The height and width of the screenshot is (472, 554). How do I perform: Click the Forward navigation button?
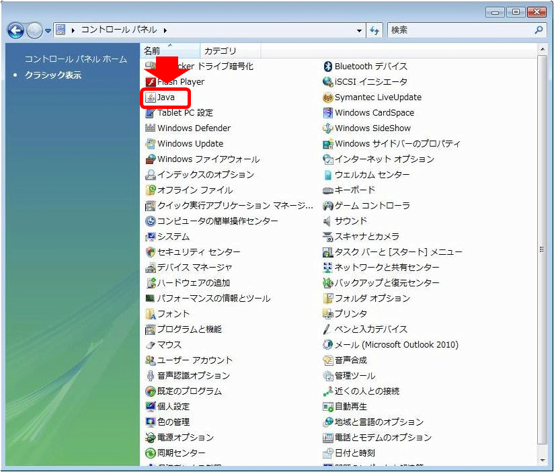(x=34, y=30)
